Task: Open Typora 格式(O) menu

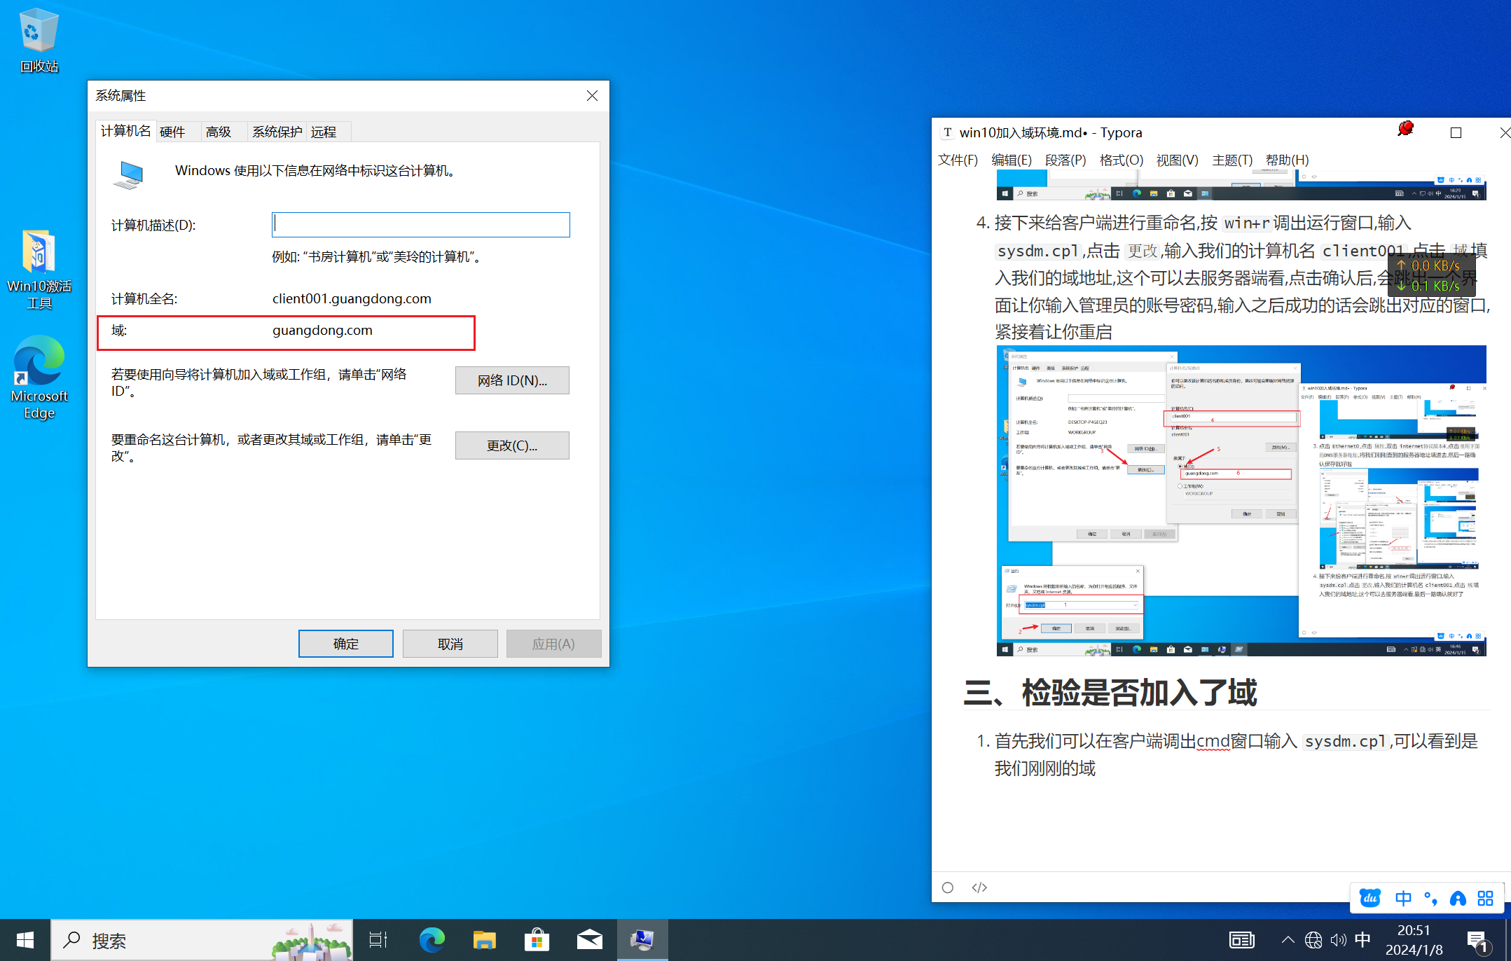Action: 1122,160
